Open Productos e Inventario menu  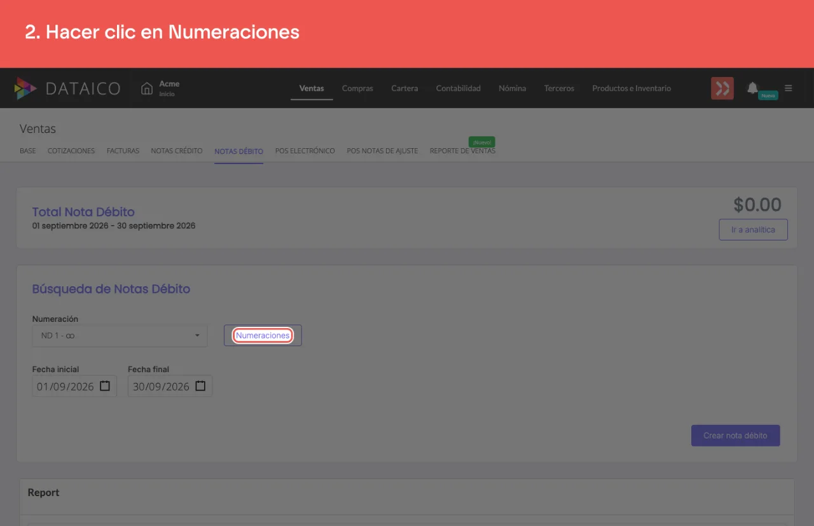tap(631, 88)
